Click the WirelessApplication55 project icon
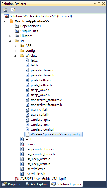107x188 pixels. click(12, 21)
